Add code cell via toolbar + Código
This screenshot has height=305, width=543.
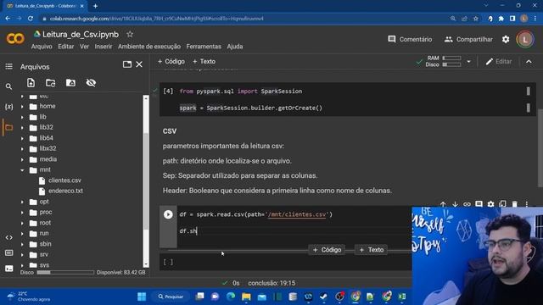171,62
